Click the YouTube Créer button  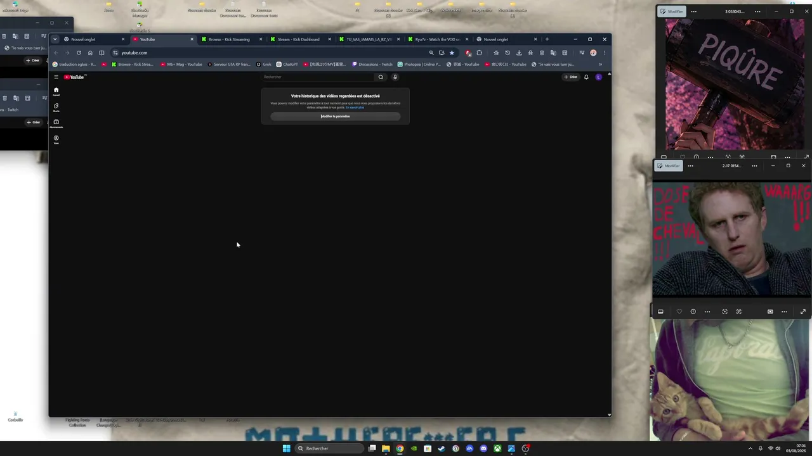point(571,77)
